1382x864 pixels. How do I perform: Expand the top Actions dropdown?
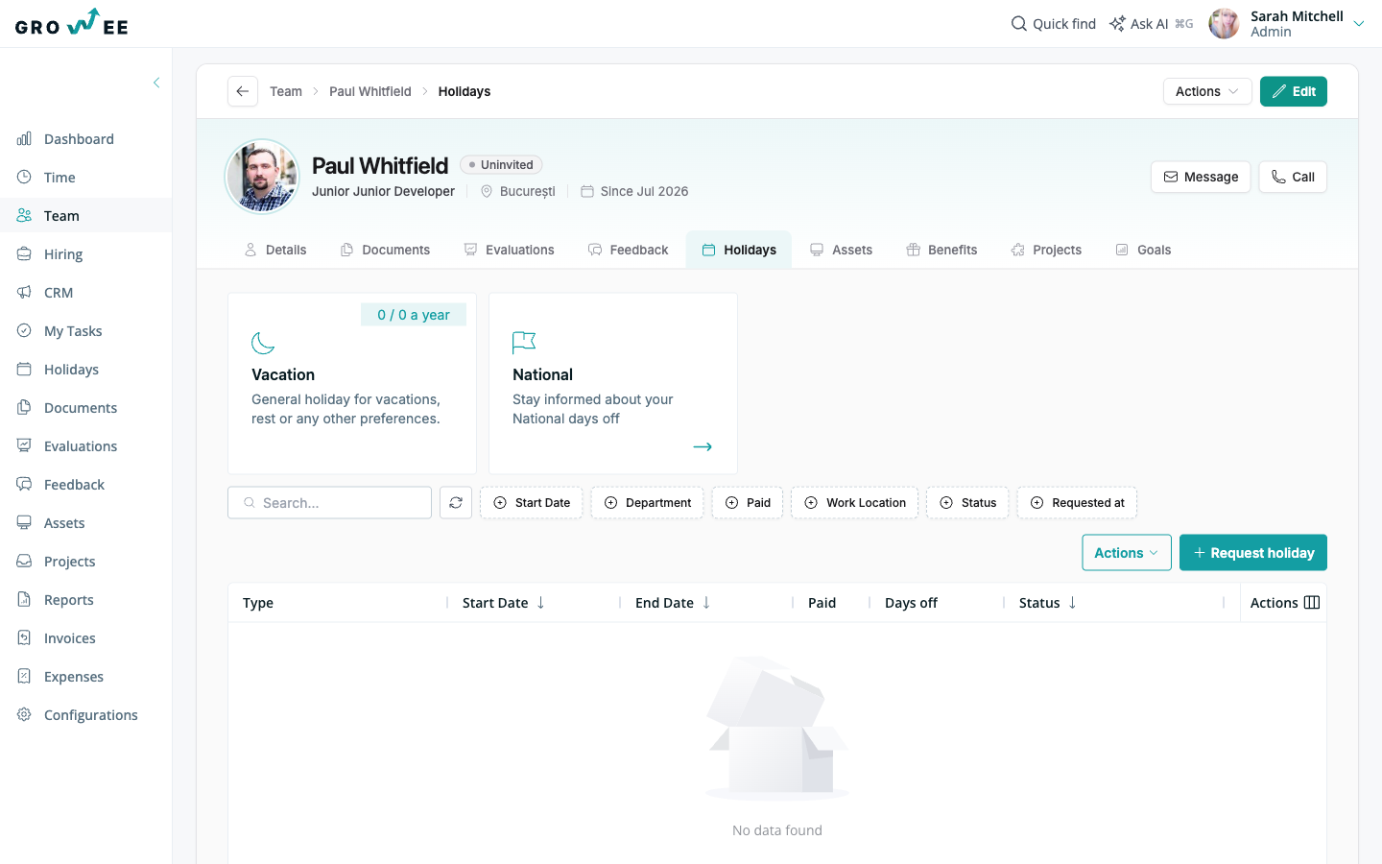pos(1207,91)
